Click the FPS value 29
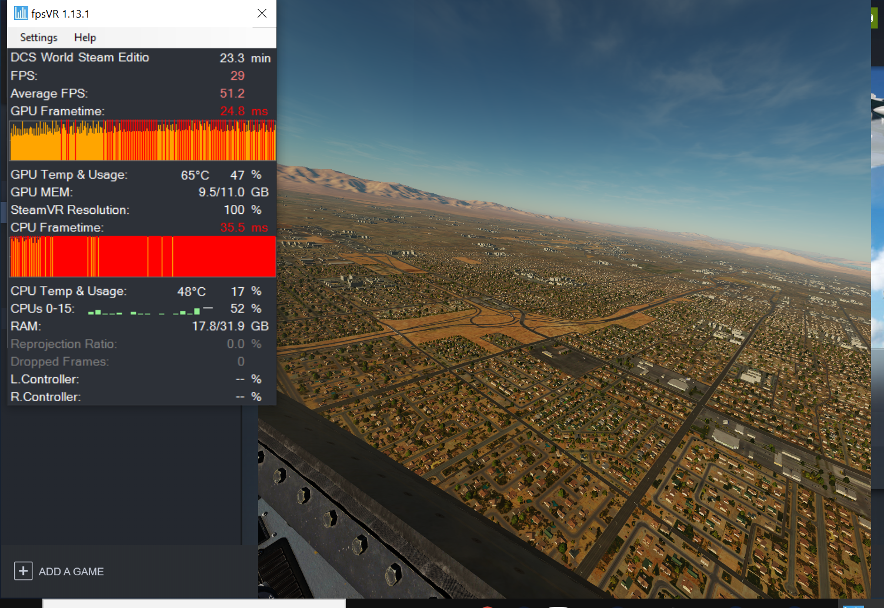 (238, 76)
